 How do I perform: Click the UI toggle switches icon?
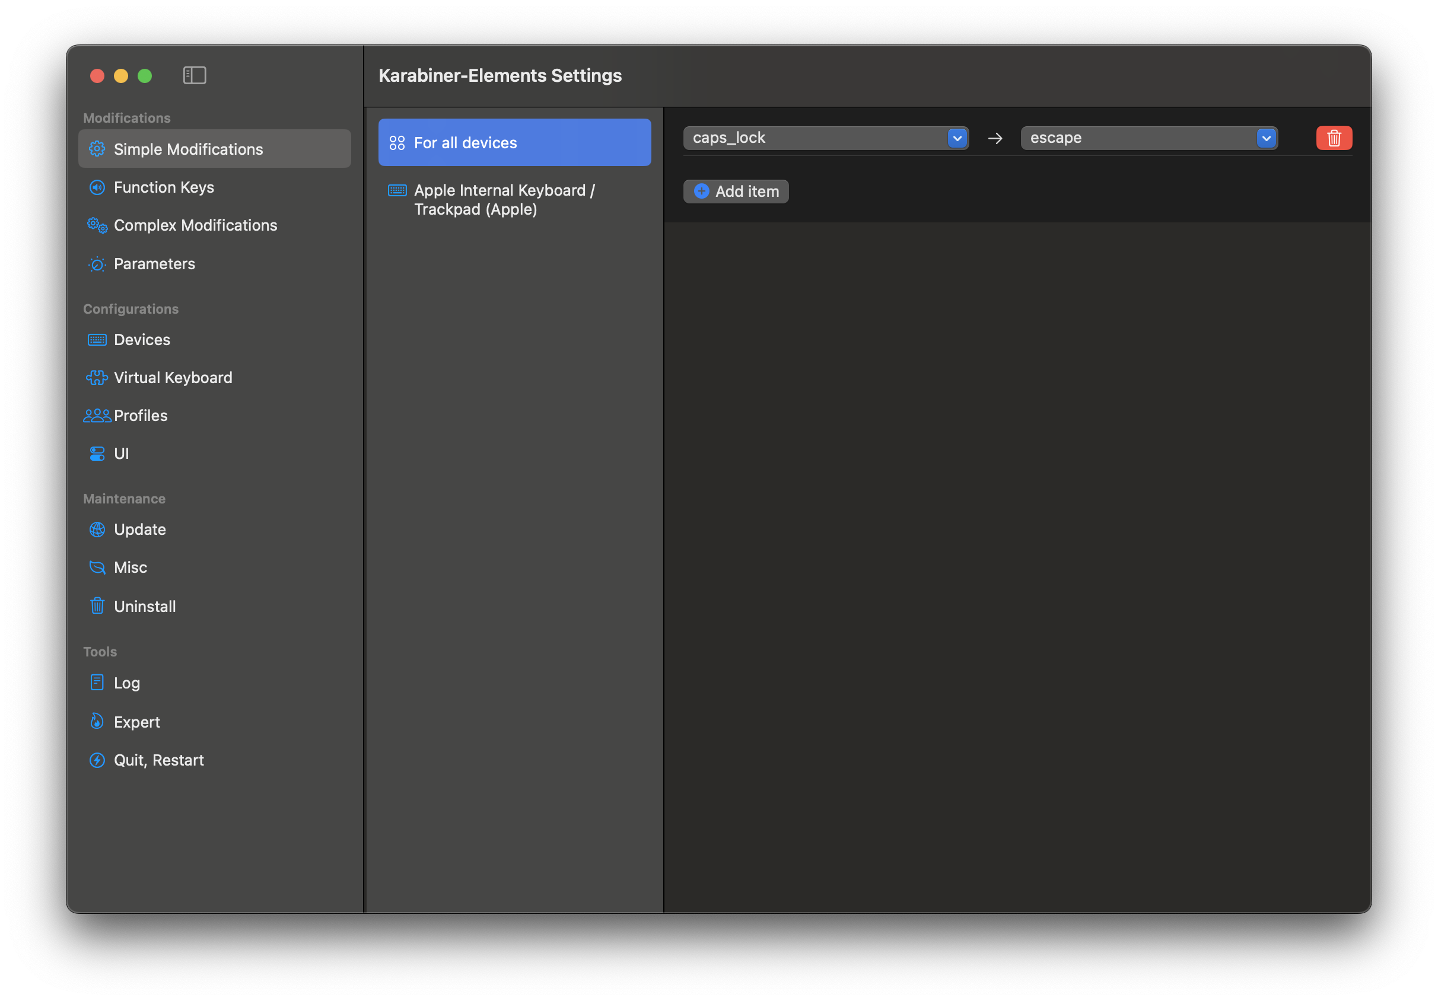(x=97, y=453)
